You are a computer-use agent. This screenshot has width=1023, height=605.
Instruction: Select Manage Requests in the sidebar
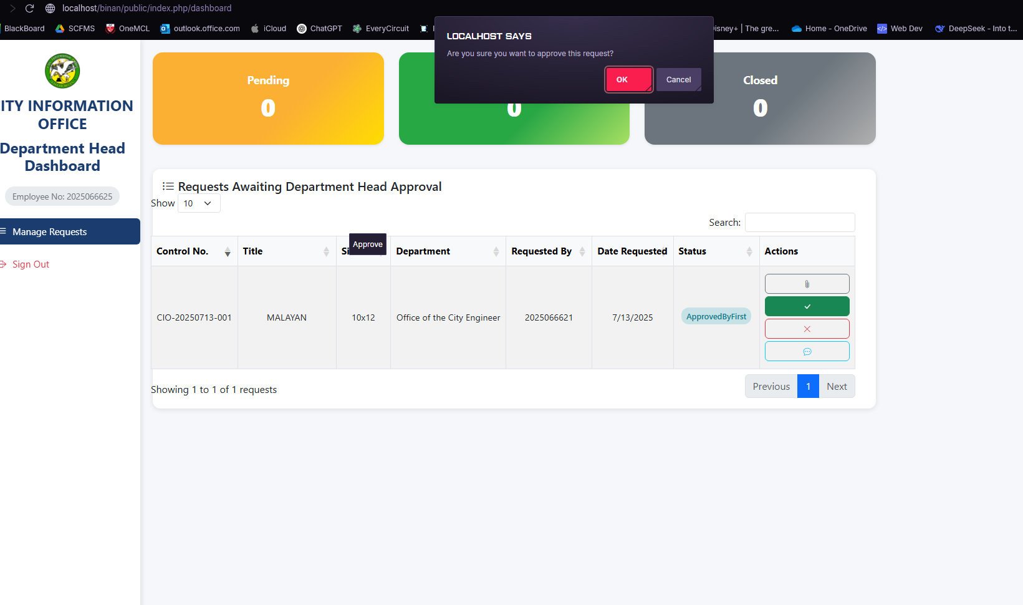[x=70, y=231]
